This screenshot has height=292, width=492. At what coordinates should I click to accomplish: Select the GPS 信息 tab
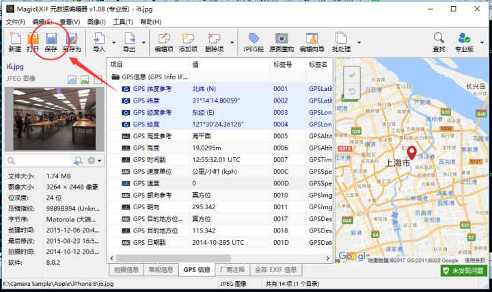197,269
